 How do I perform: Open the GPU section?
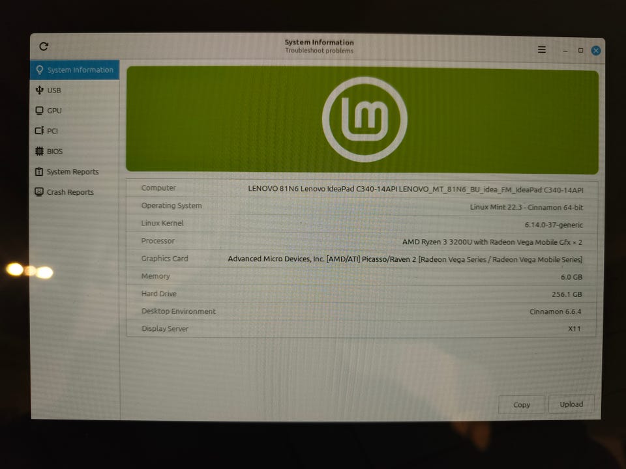(x=74, y=111)
